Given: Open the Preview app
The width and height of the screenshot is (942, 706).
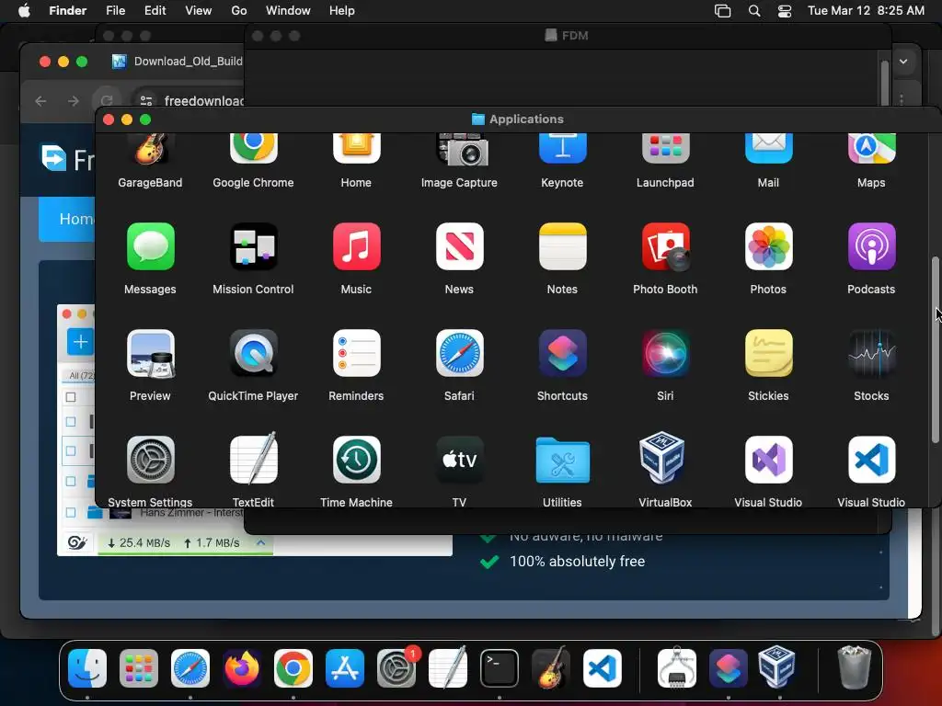Looking at the screenshot, I should click(x=150, y=354).
